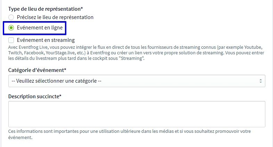Click the empty circle beside 'Précisez le lieu'
The width and height of the screenshot is (273, 147).
tap(11, 17)
